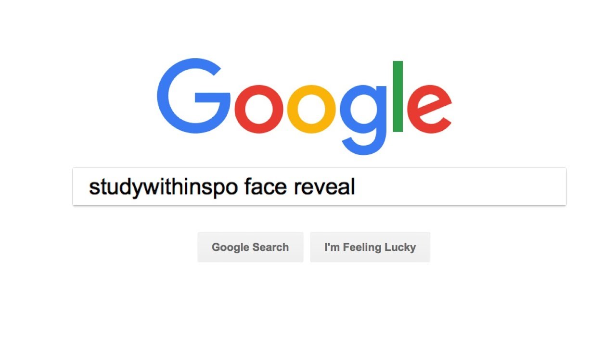Click empty space inside search box

coord(460,186)
